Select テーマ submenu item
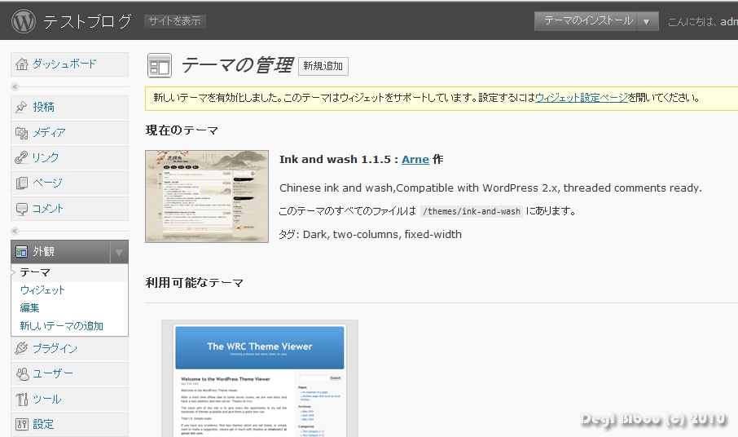The width and height of the screenshot is (738, 437). point(69,272)
